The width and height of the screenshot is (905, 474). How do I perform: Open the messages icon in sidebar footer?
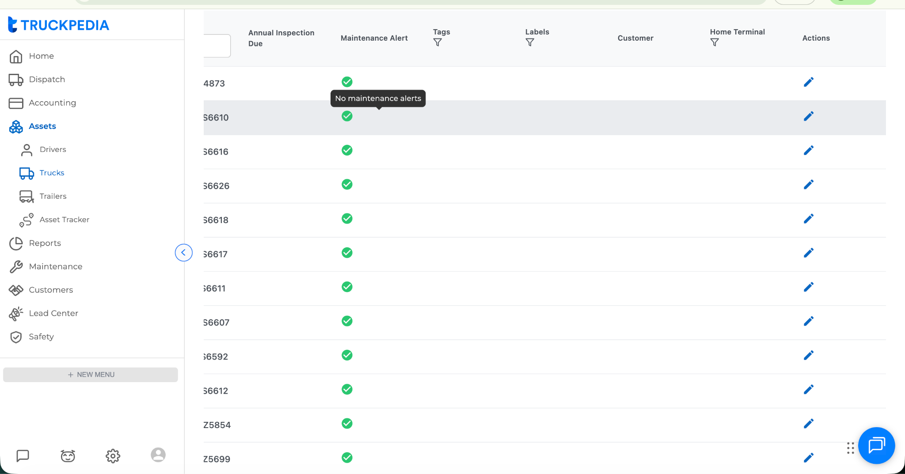(x=23, y=456)
